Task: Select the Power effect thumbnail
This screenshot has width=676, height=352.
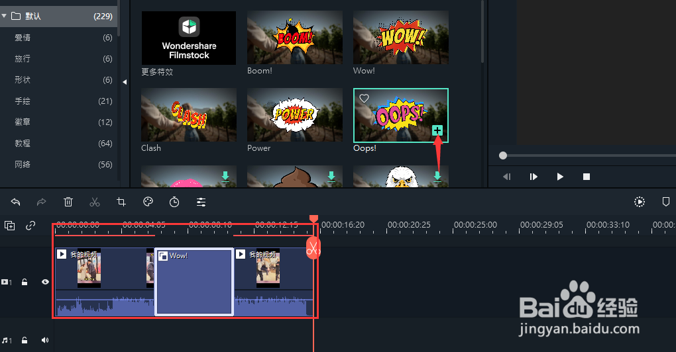Action: click(x=295, y=115)
